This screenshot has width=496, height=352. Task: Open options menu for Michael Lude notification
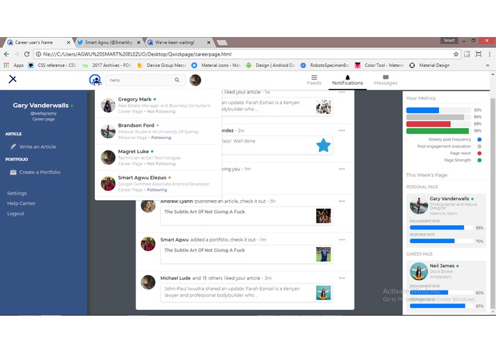pos(342,278)
